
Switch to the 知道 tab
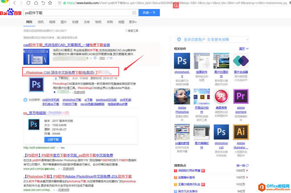coord(75,22)
